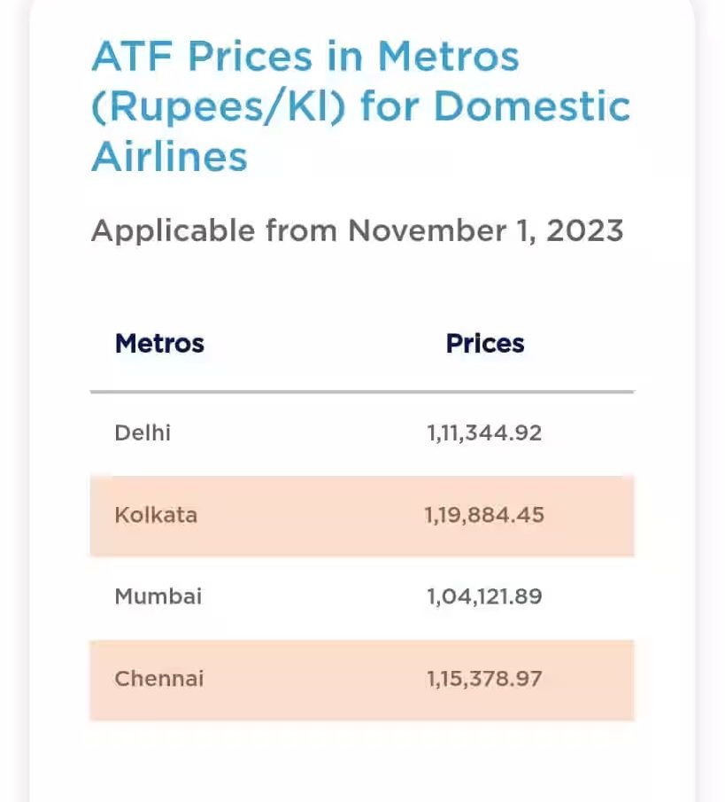725x802 pixels.
Task: Select the Kolkata city cell
Action: tap(156, 515)
